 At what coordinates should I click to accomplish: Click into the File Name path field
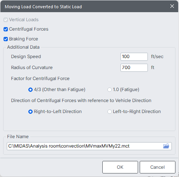click(89, 146)
